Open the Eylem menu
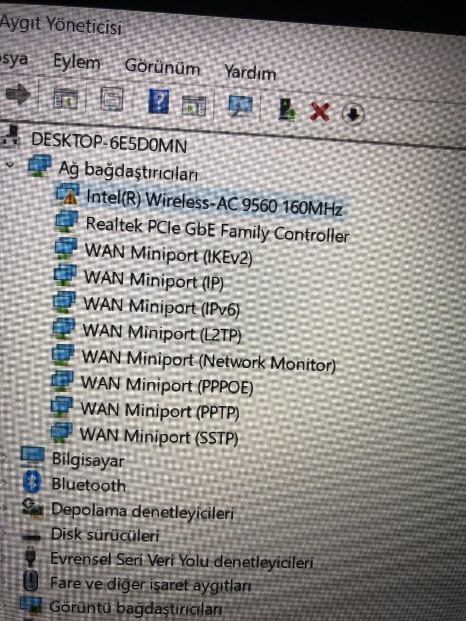Screen dimensions: 466x621 click(x=77, y=63)
